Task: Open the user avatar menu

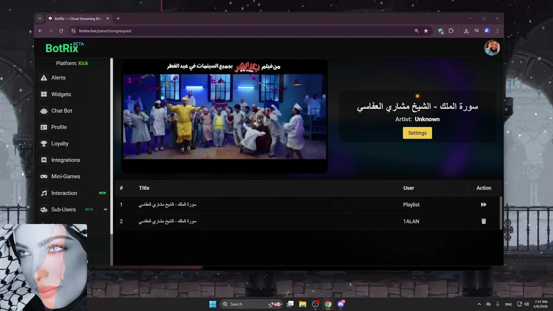Action: pyautogui.click(x=492, y=48)
